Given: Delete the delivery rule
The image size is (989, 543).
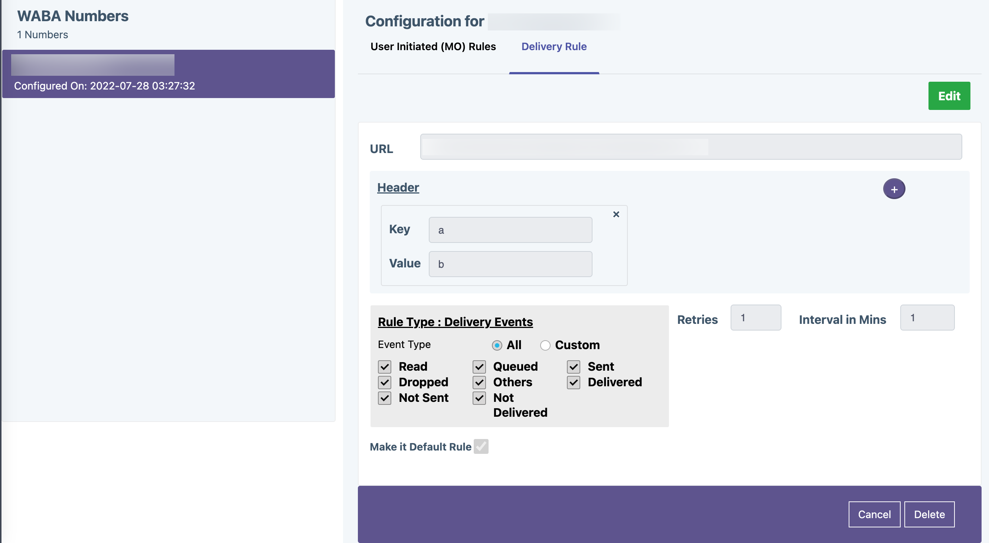Looking at the screenshot, I should coord(930,514).
